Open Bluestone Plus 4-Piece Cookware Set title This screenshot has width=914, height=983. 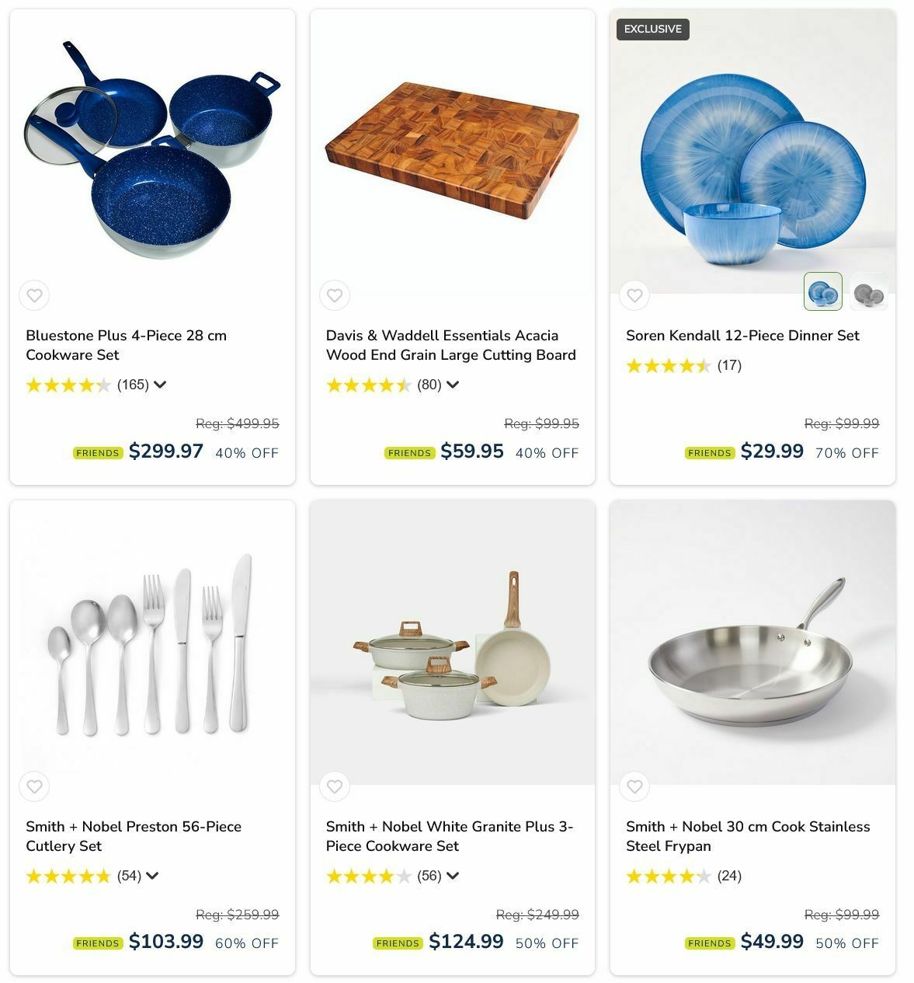coord(126,345)
